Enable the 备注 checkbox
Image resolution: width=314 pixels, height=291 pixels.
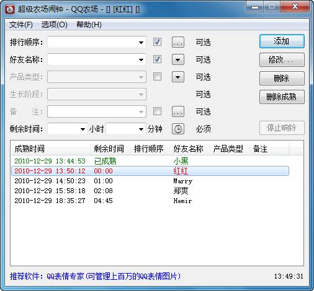[157, 111]
